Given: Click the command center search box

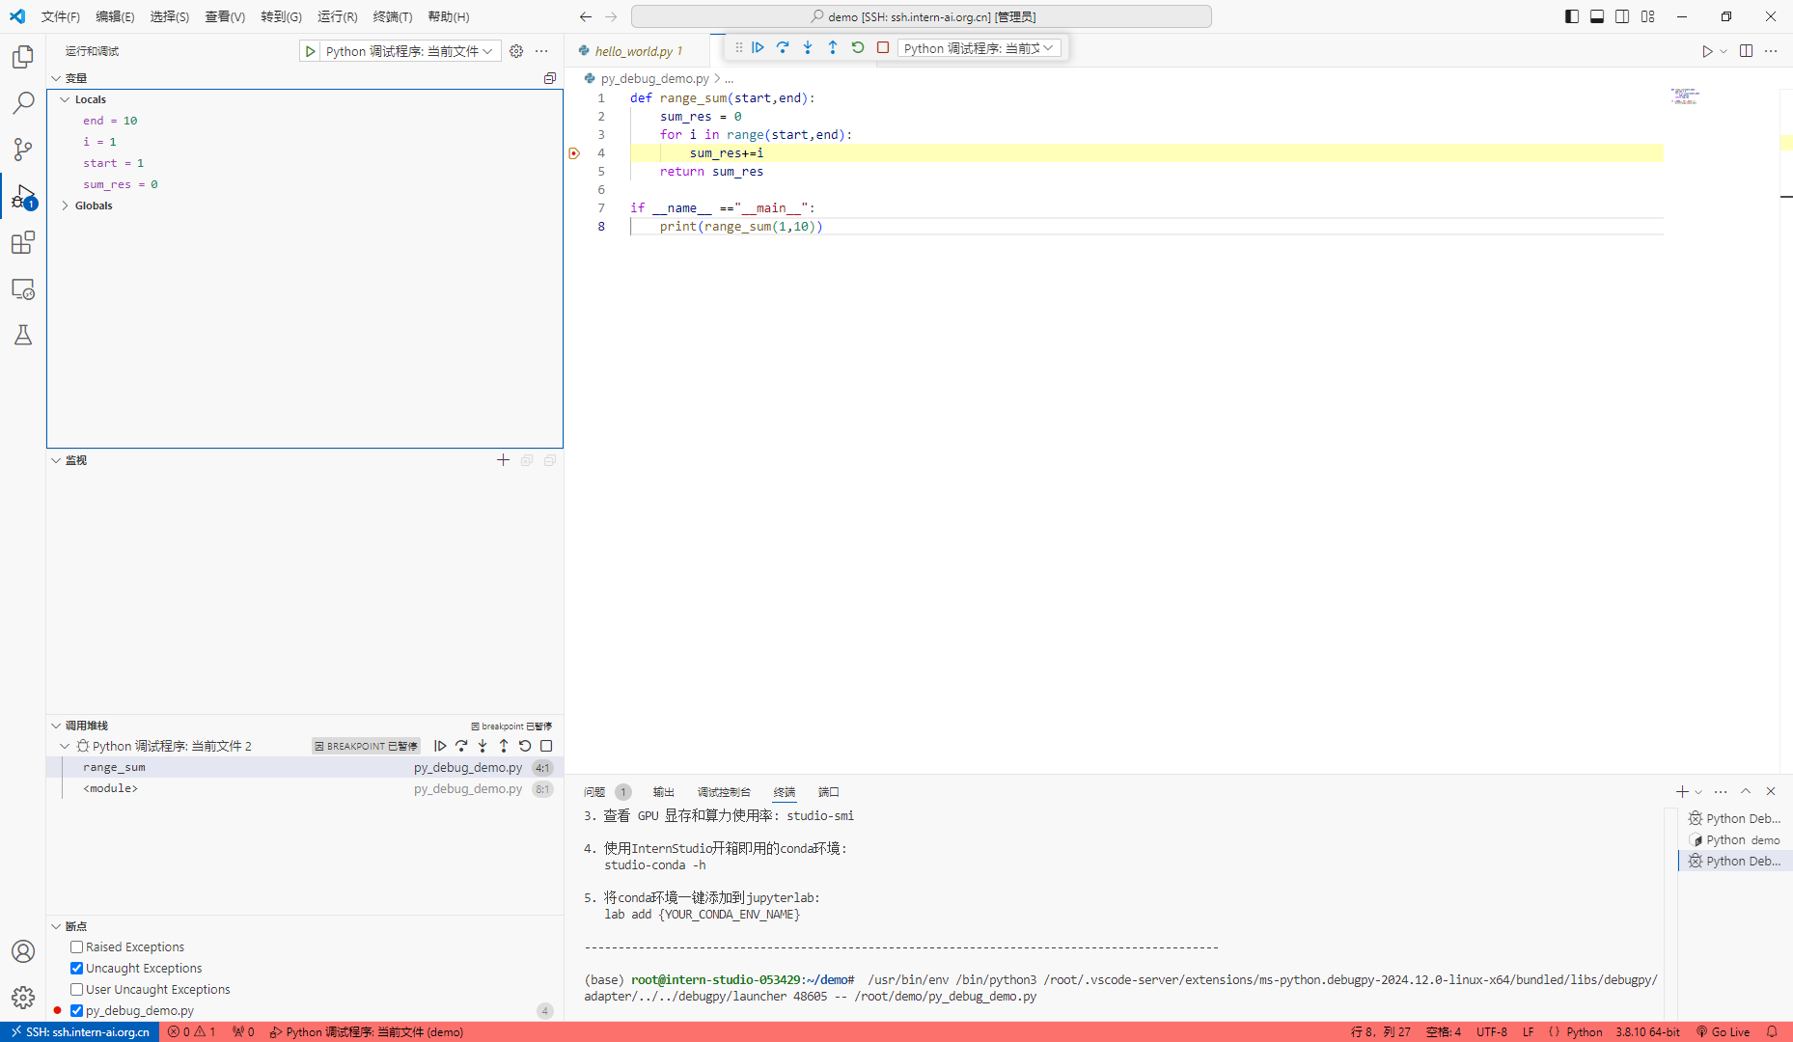Looking at the screenshot, I should (922, 16).
